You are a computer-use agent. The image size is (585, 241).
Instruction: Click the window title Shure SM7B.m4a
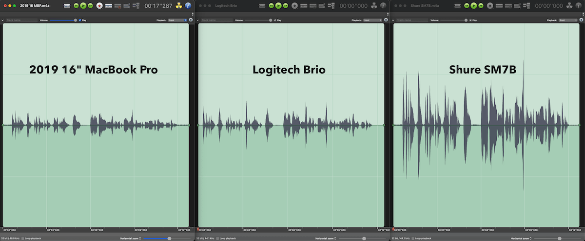pos(425,6)
